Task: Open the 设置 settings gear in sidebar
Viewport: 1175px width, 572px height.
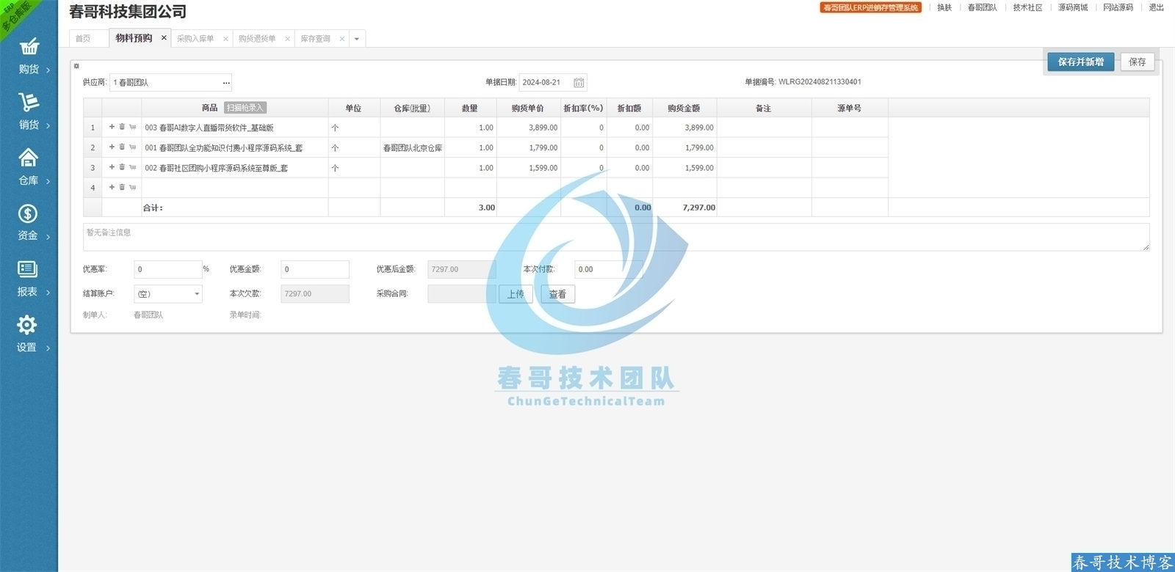Action: (29, 334)
